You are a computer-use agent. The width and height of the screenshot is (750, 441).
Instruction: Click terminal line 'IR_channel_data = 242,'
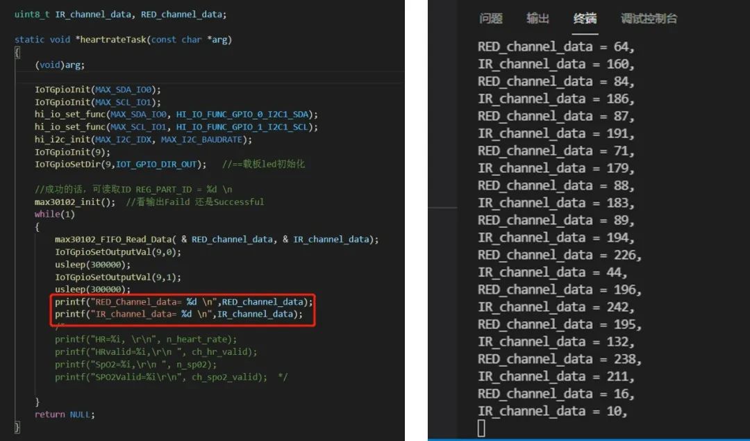pos(556,307)
